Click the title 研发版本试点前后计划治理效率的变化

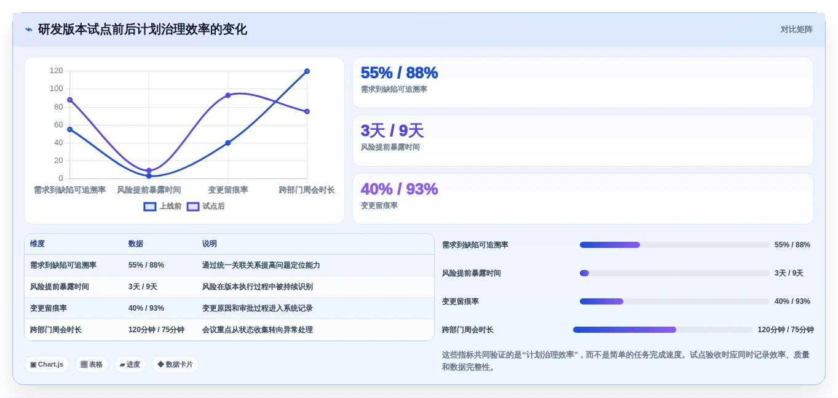pyautogui.click(x=143, y=30)
